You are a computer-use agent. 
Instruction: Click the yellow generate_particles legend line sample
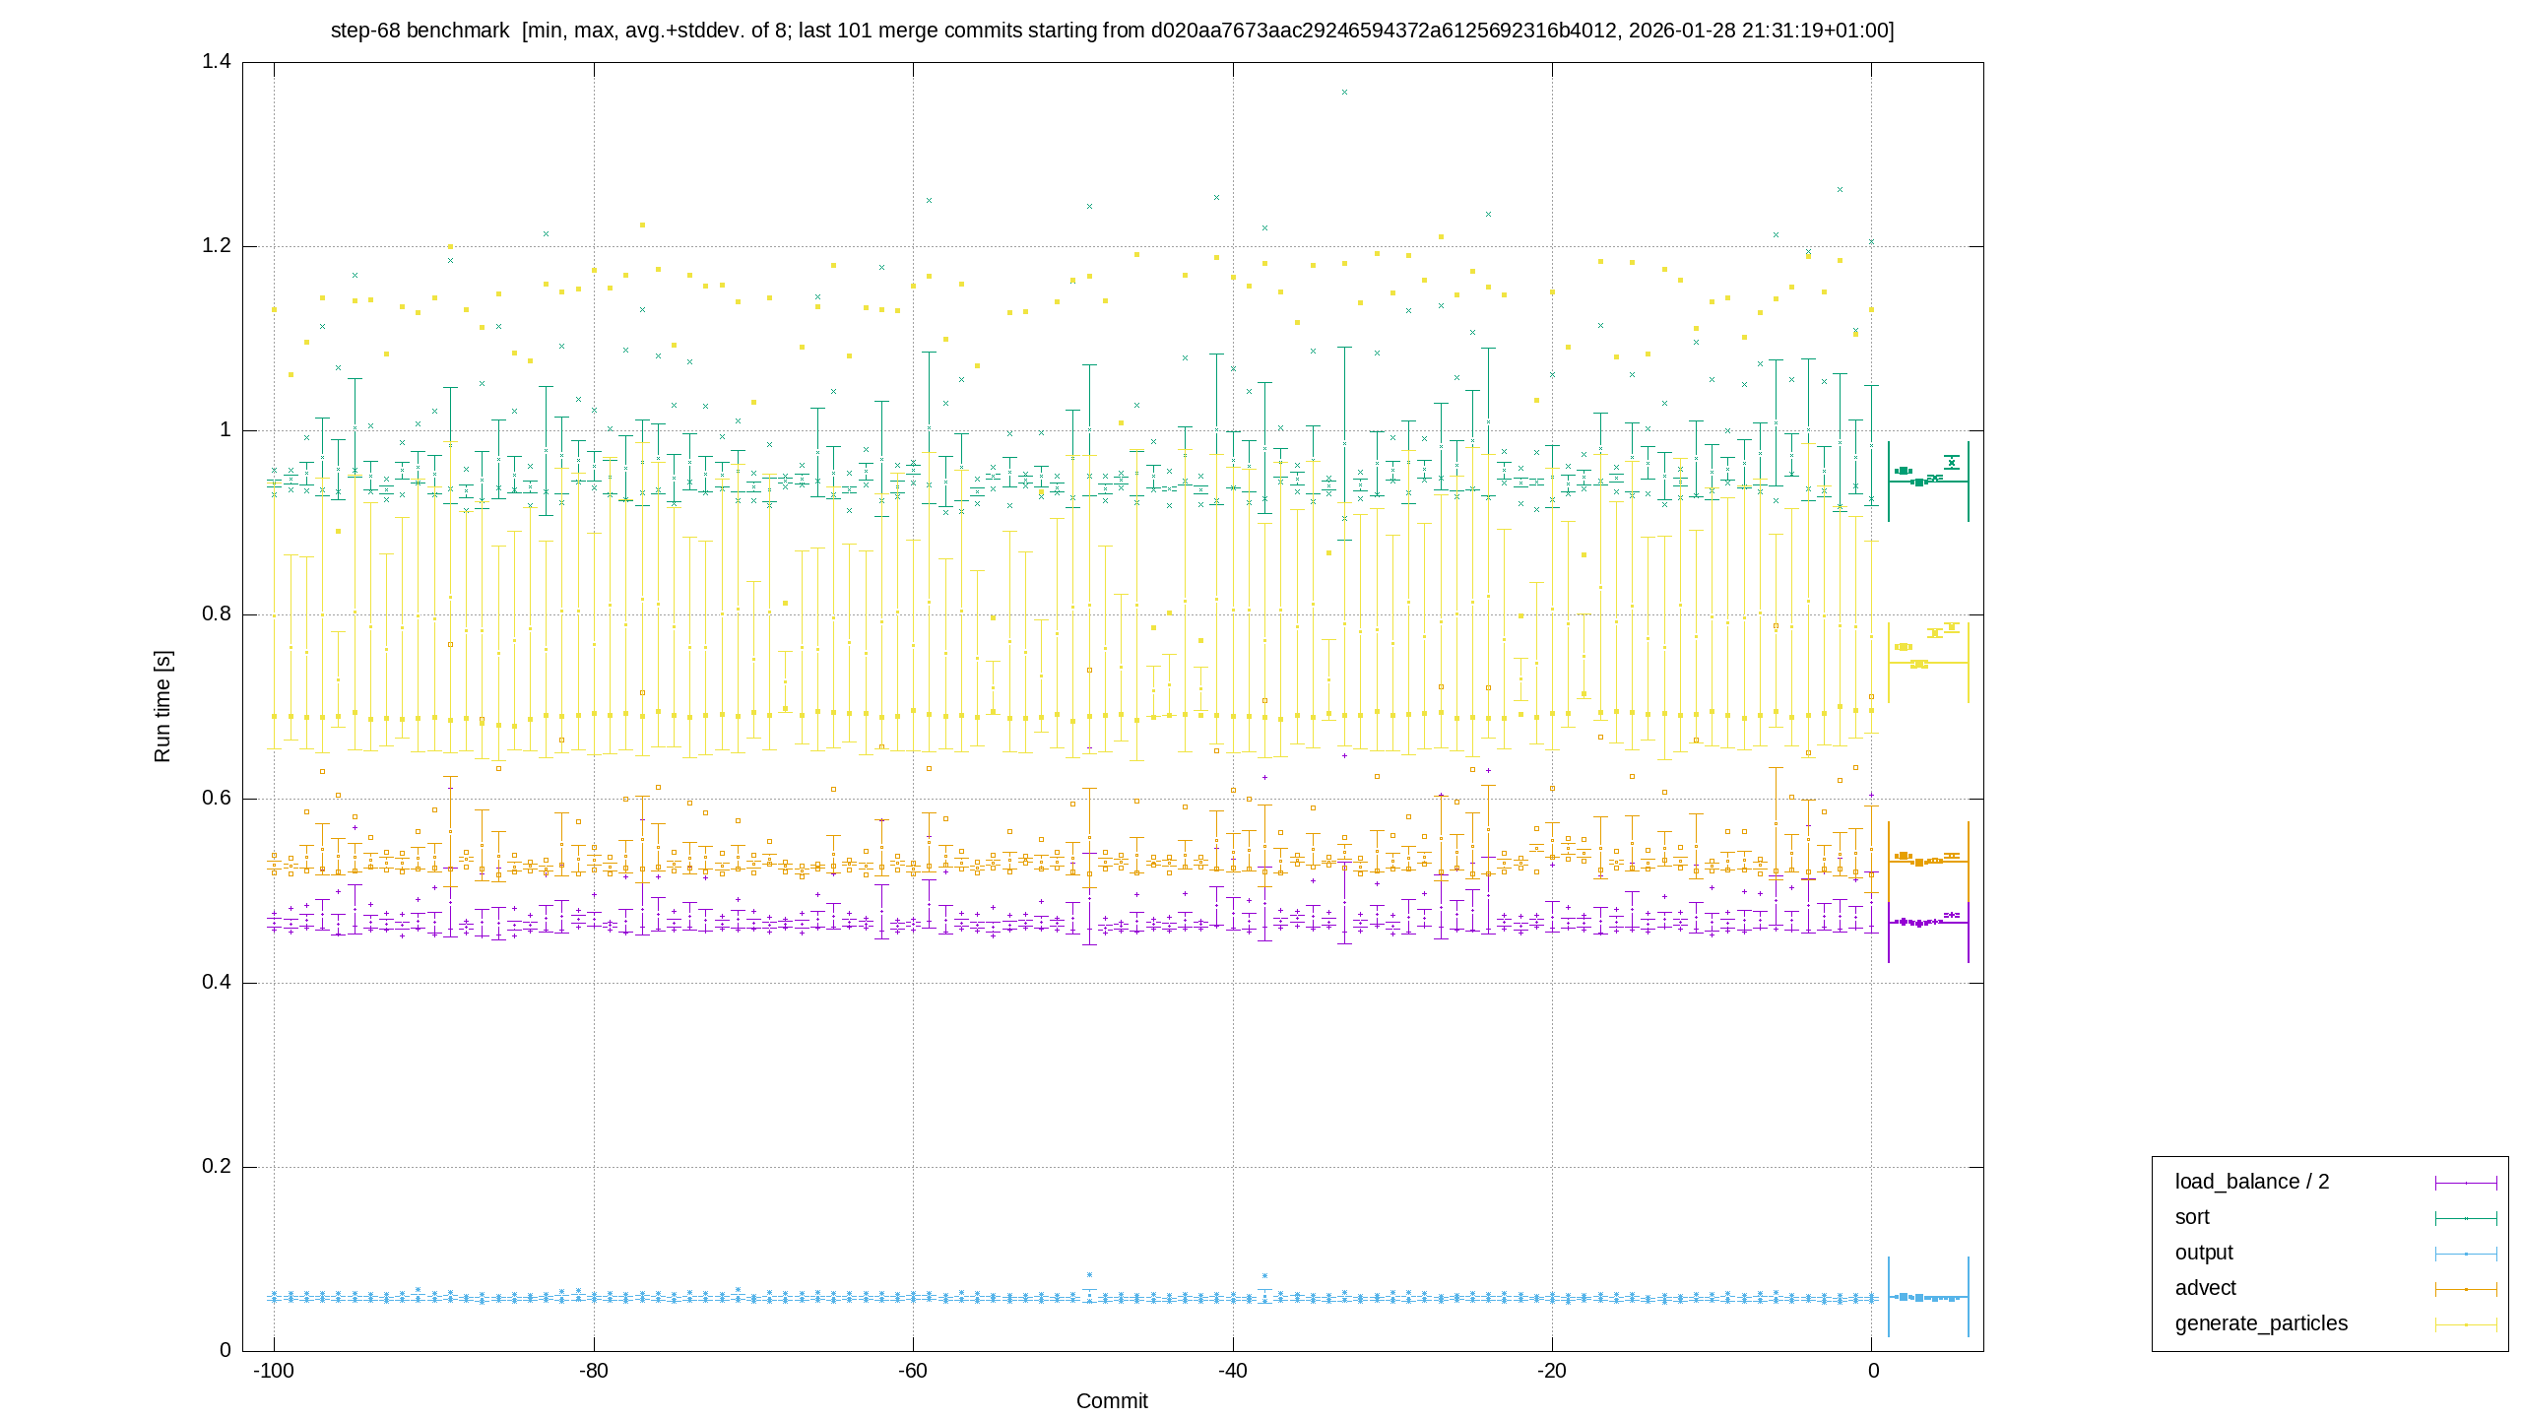click(x=2466, y=1324)
